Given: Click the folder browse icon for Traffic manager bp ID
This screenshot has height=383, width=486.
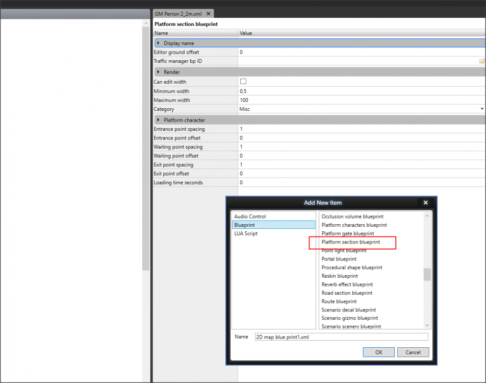Looking at the screenshot, I should [x=481, y=61].
